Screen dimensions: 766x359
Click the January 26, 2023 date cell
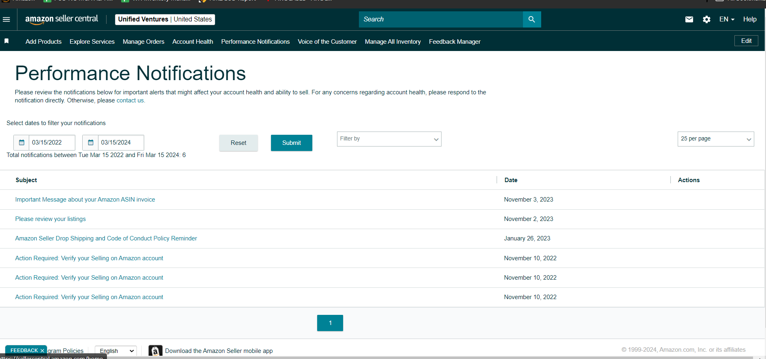pyautogui.click(x=527, y=238)
